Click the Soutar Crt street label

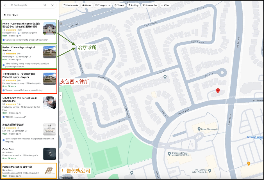(x=121, y=120)
